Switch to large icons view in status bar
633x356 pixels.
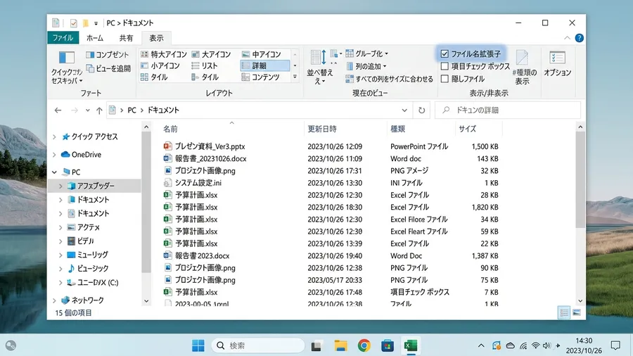click(x=577, y=312)
